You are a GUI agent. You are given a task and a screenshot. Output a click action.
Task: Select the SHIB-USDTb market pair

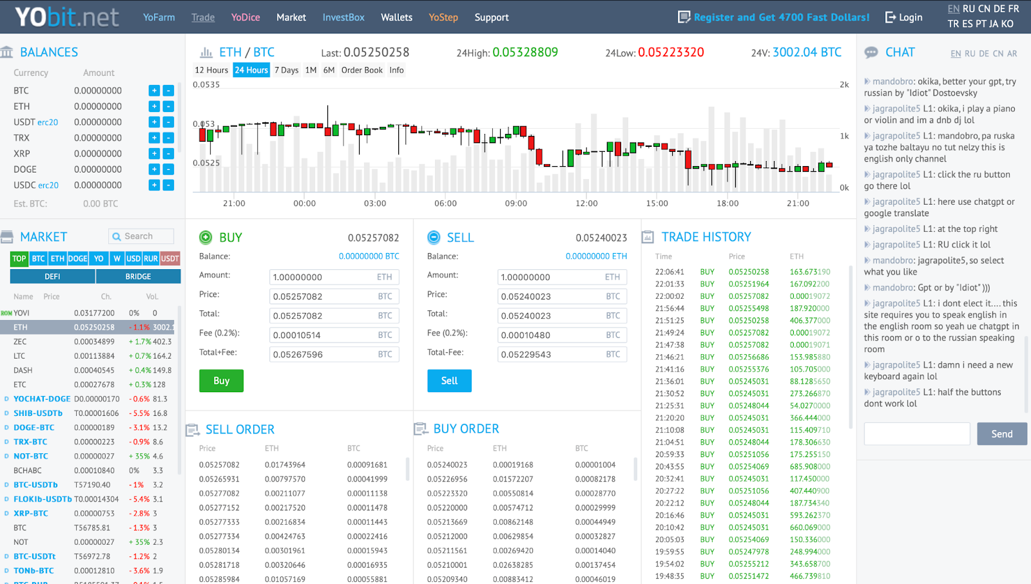pyautogui.click(x=38, y=413)
